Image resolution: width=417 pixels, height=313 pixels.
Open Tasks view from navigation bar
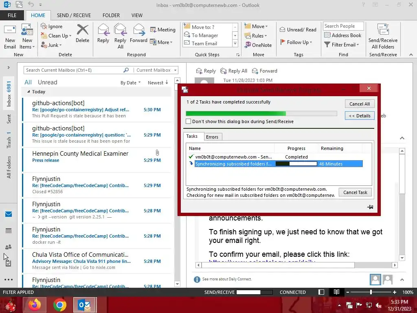tap(9, 263)
